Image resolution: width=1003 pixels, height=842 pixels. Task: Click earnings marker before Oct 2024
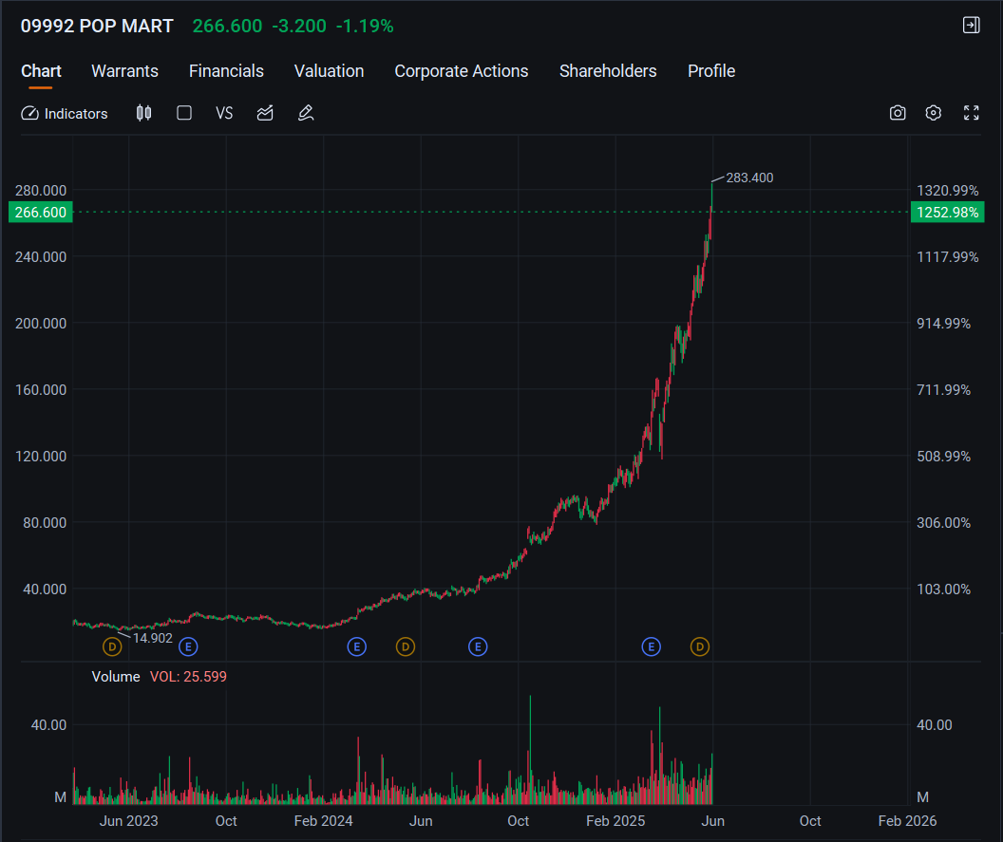478,647
